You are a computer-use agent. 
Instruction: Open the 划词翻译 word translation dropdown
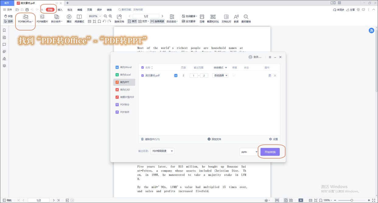pos(189,16)
